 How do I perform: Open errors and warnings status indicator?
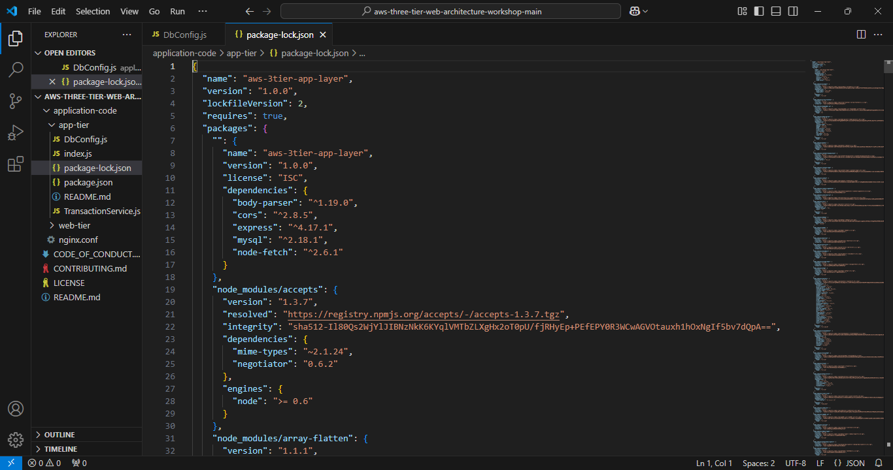[44, 463]
